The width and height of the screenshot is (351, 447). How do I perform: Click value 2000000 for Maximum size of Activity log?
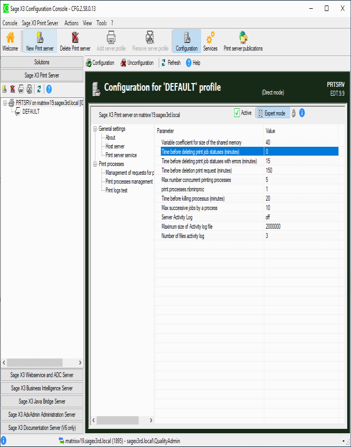[273, 227]
